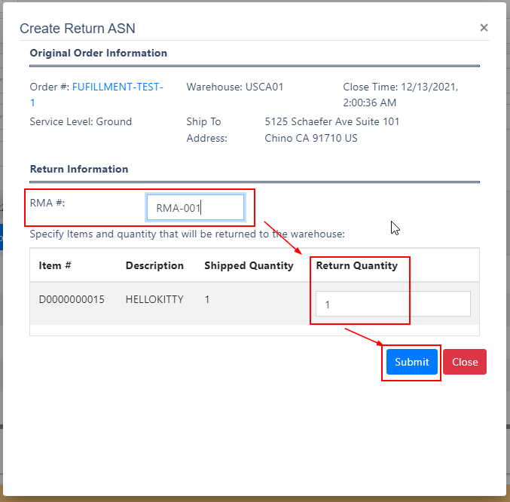Click the Create Return ASN title
The width and height of the screenshot is (510, 502).
(78, 29)
